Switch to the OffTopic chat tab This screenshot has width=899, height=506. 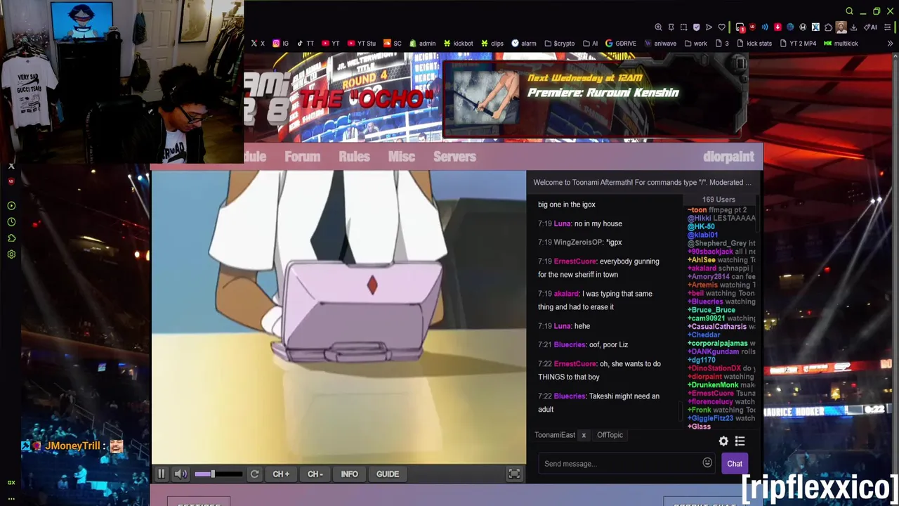coord(610,435)
